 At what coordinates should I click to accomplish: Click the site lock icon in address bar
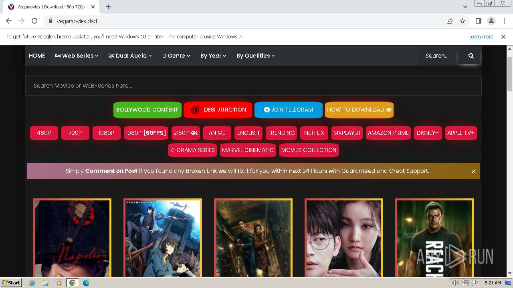click(50, 21)
